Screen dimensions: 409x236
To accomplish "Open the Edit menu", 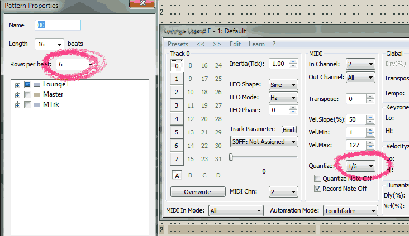I will pyautogui.click(x=235, y=44).
